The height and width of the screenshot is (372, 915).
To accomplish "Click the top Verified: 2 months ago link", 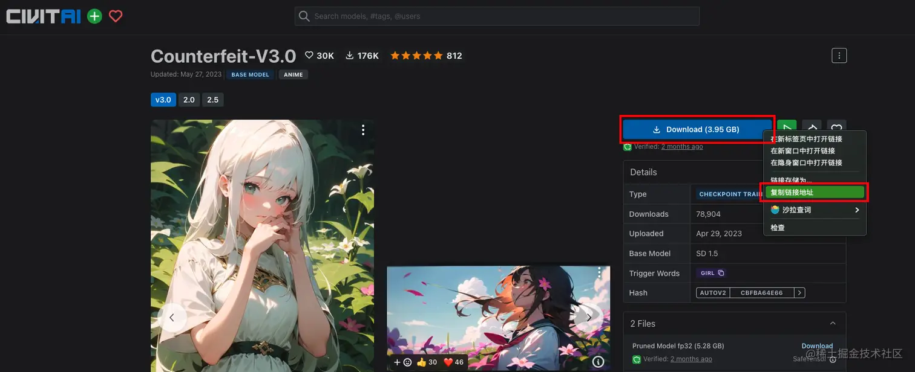I will 682,147.
